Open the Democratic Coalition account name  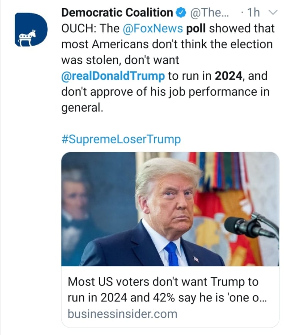pos(117,13)
